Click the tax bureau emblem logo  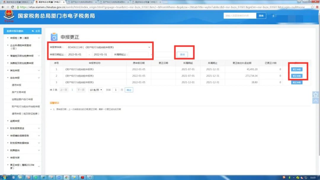coord(9,16)
